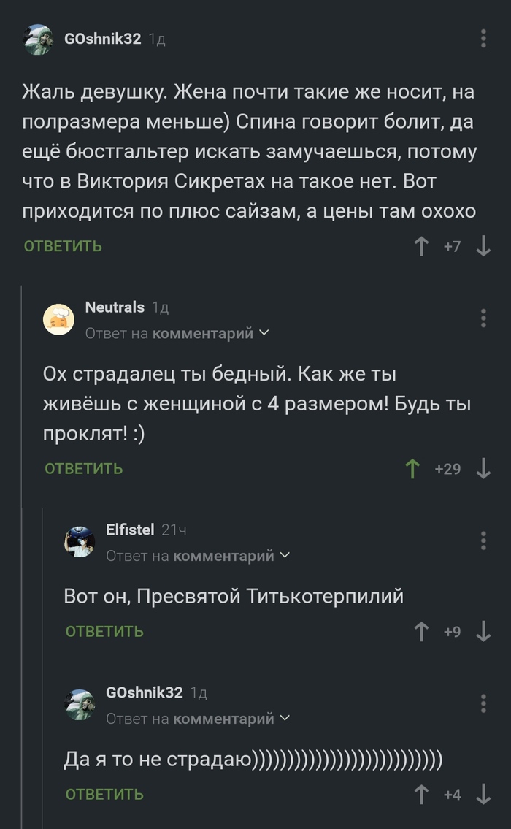The width and height of the screenshot is (511, 829).
Task: Open the three-dot menu on the top comment
Action: tap(485, 39)
